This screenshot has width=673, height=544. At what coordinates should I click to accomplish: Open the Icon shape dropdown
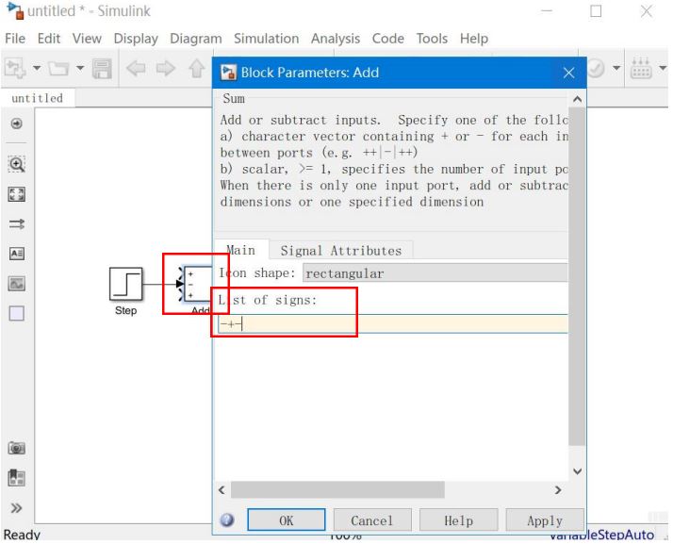tap(435, 273)
